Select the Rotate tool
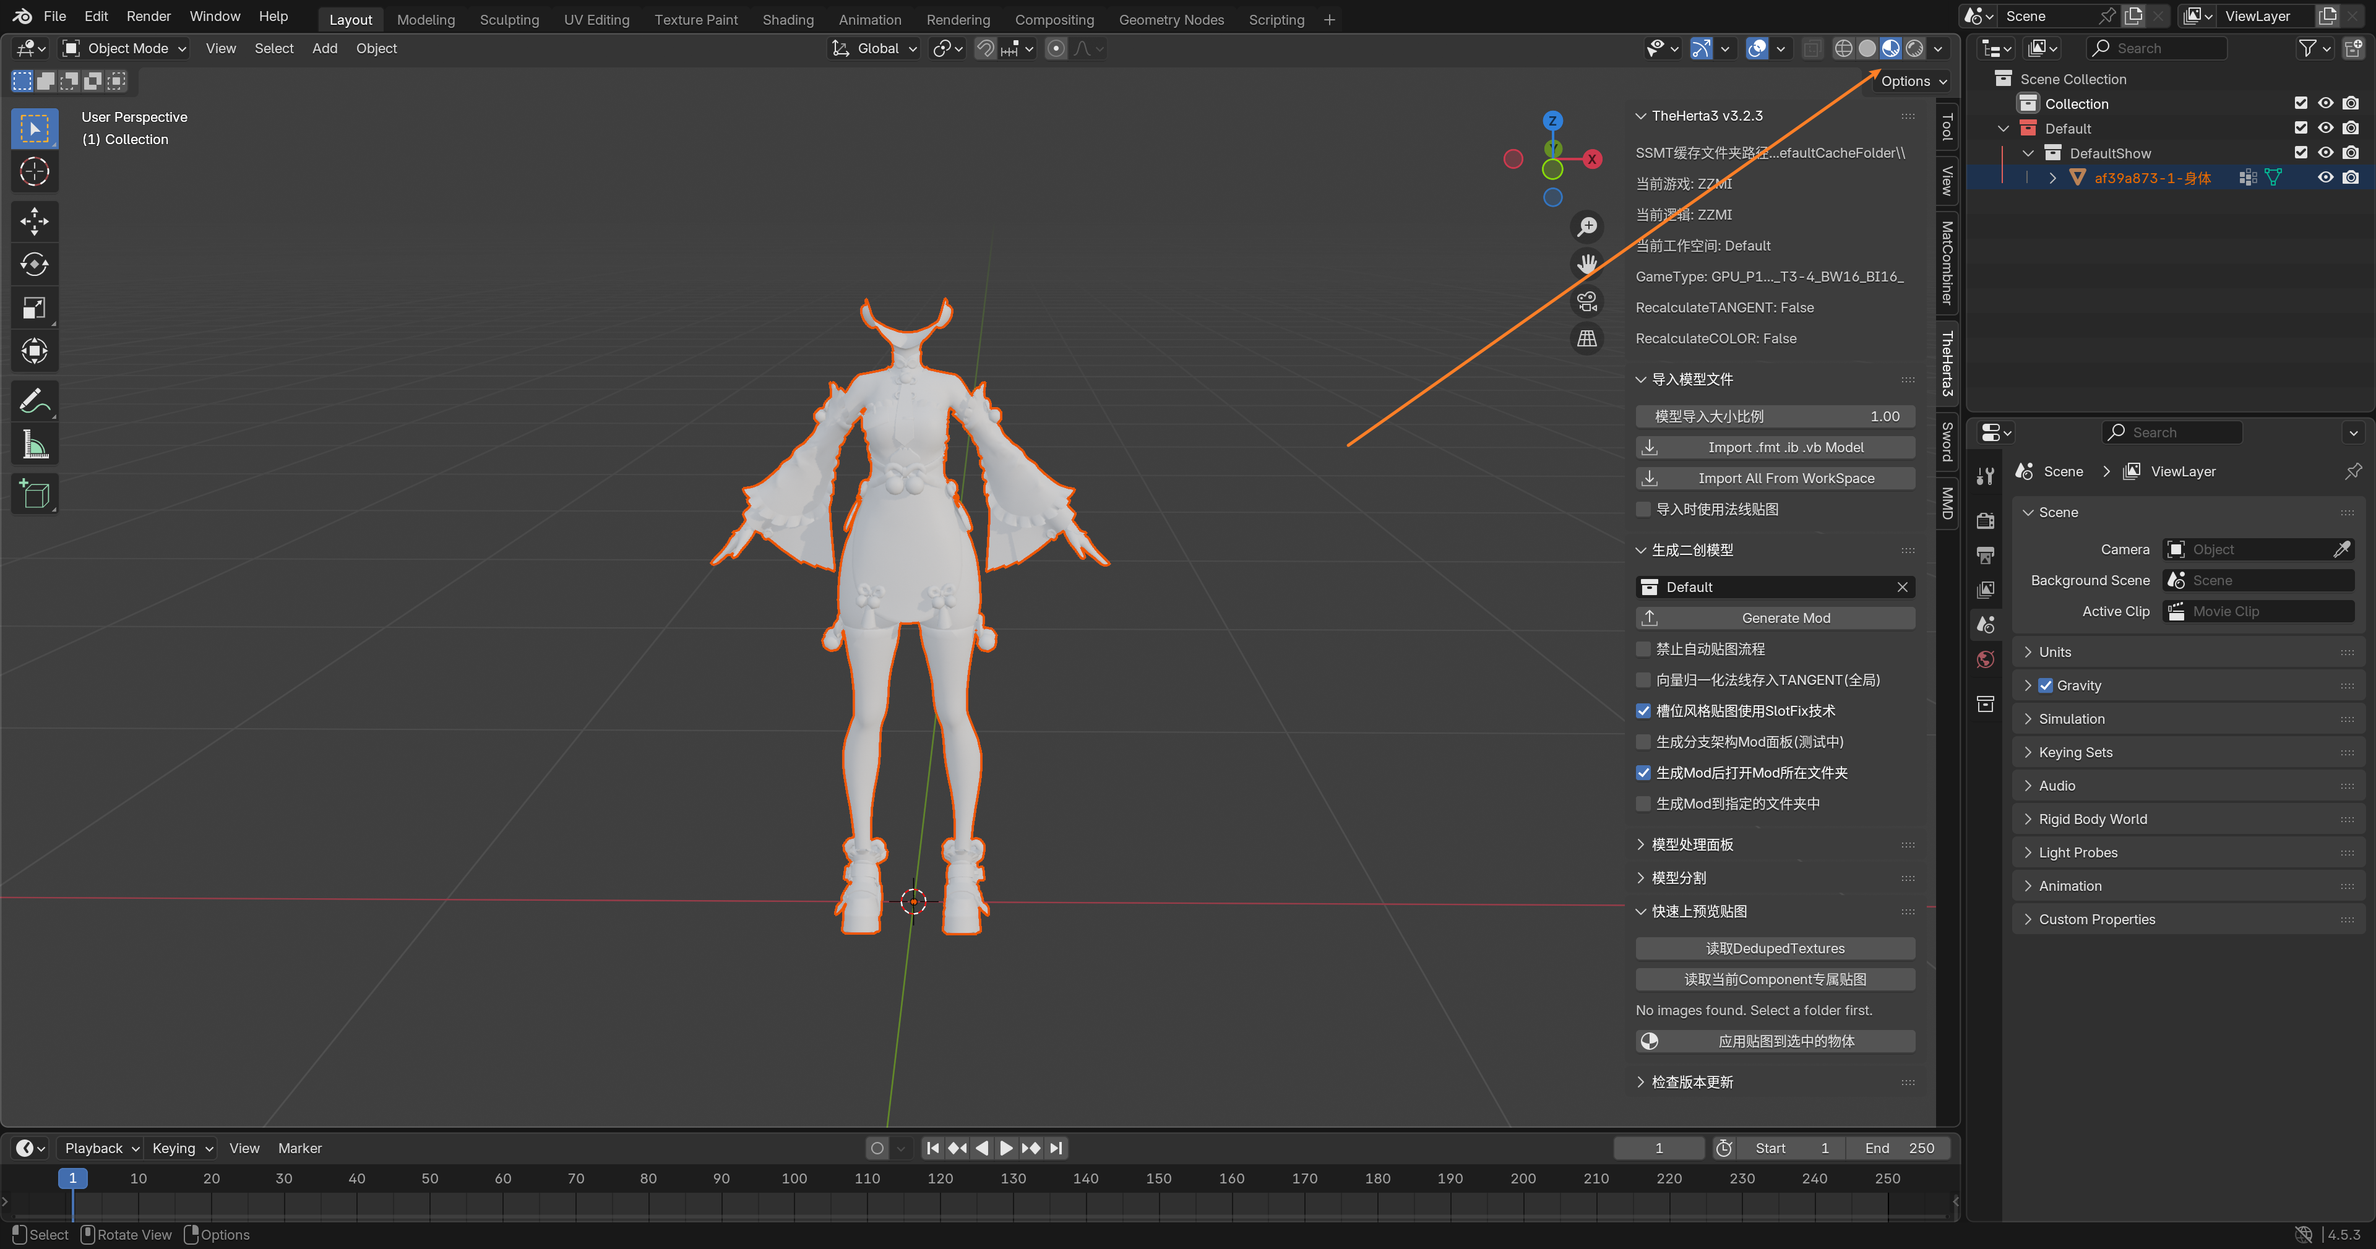This screenshot has width=2376, height=1249. [x=34, y=265]
